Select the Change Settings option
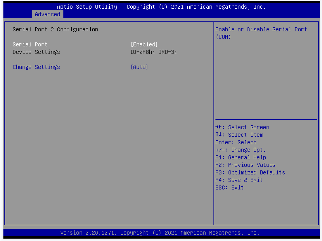 [36, 67]
